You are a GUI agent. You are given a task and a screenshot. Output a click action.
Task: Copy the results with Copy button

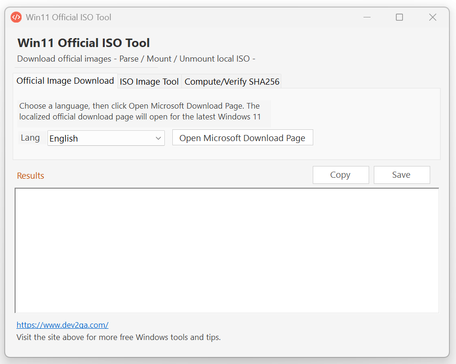click(x=341, y=175)
